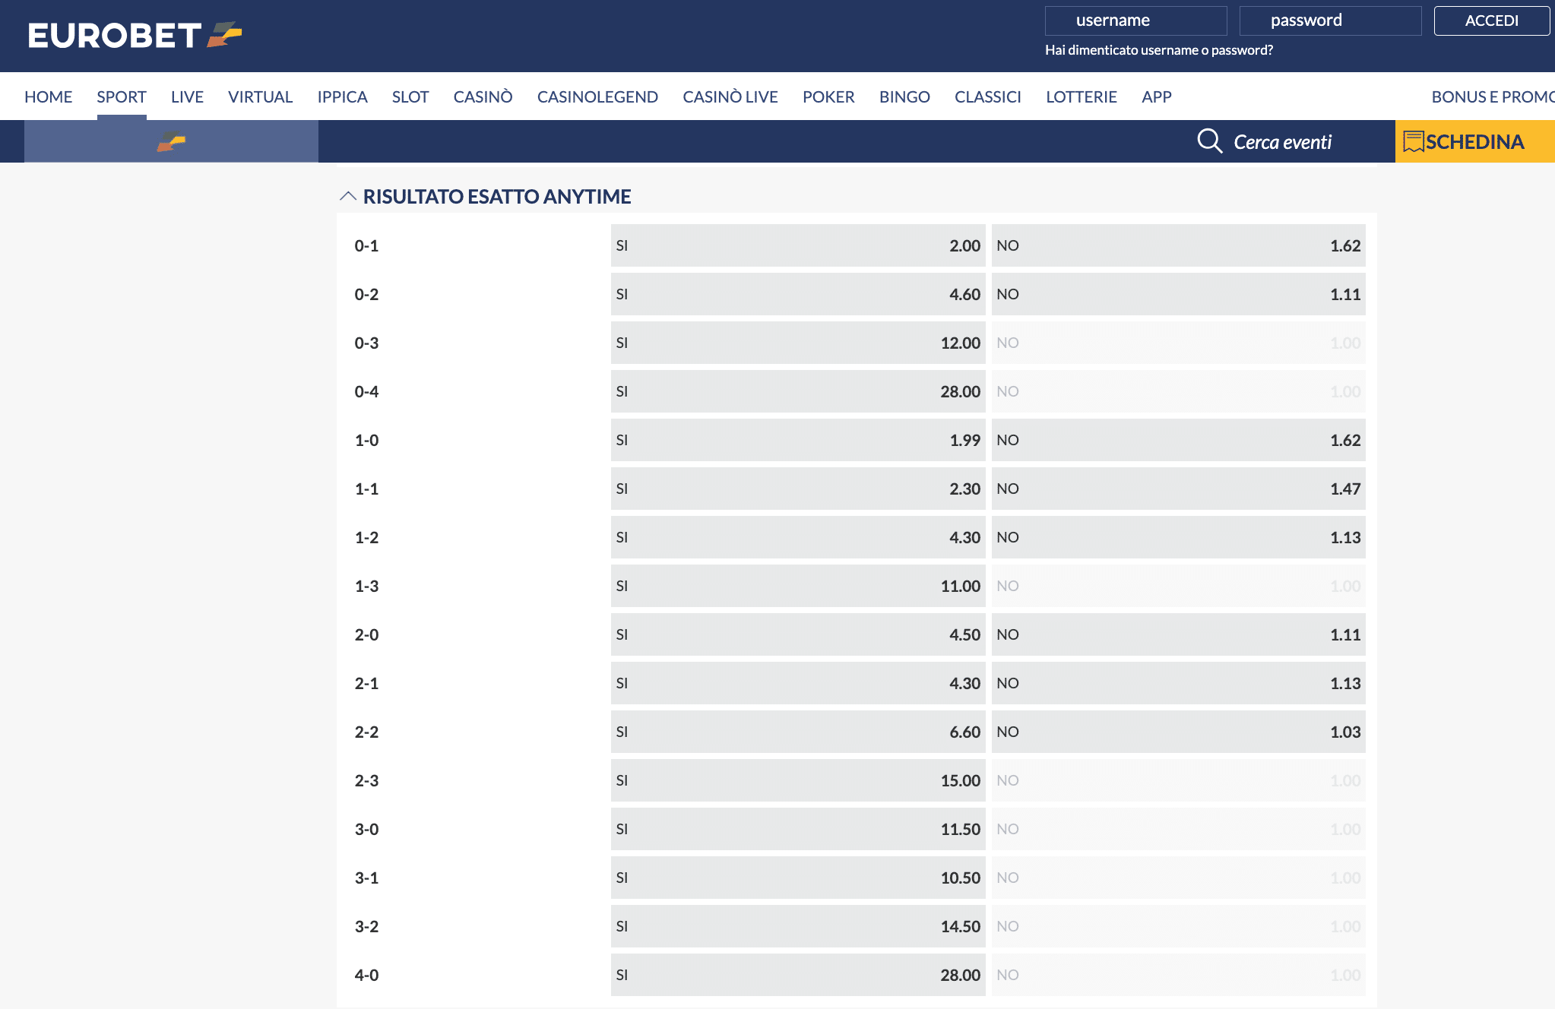Viewport: 1555px width, 1009px height.
Task: Click forgotten username or password link
Action: tap(1158, 50)
